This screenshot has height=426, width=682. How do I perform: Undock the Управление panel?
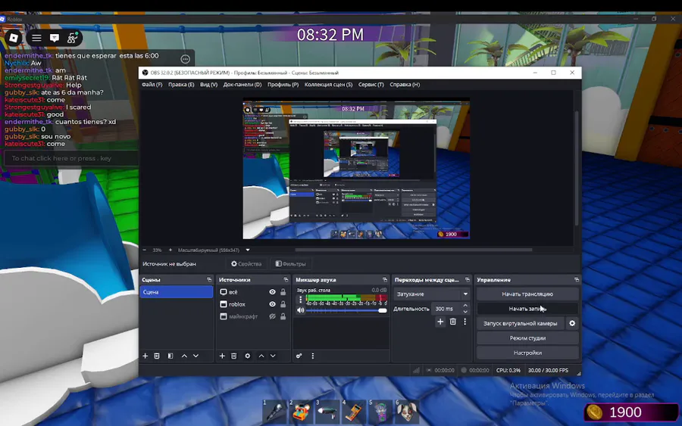577,280
